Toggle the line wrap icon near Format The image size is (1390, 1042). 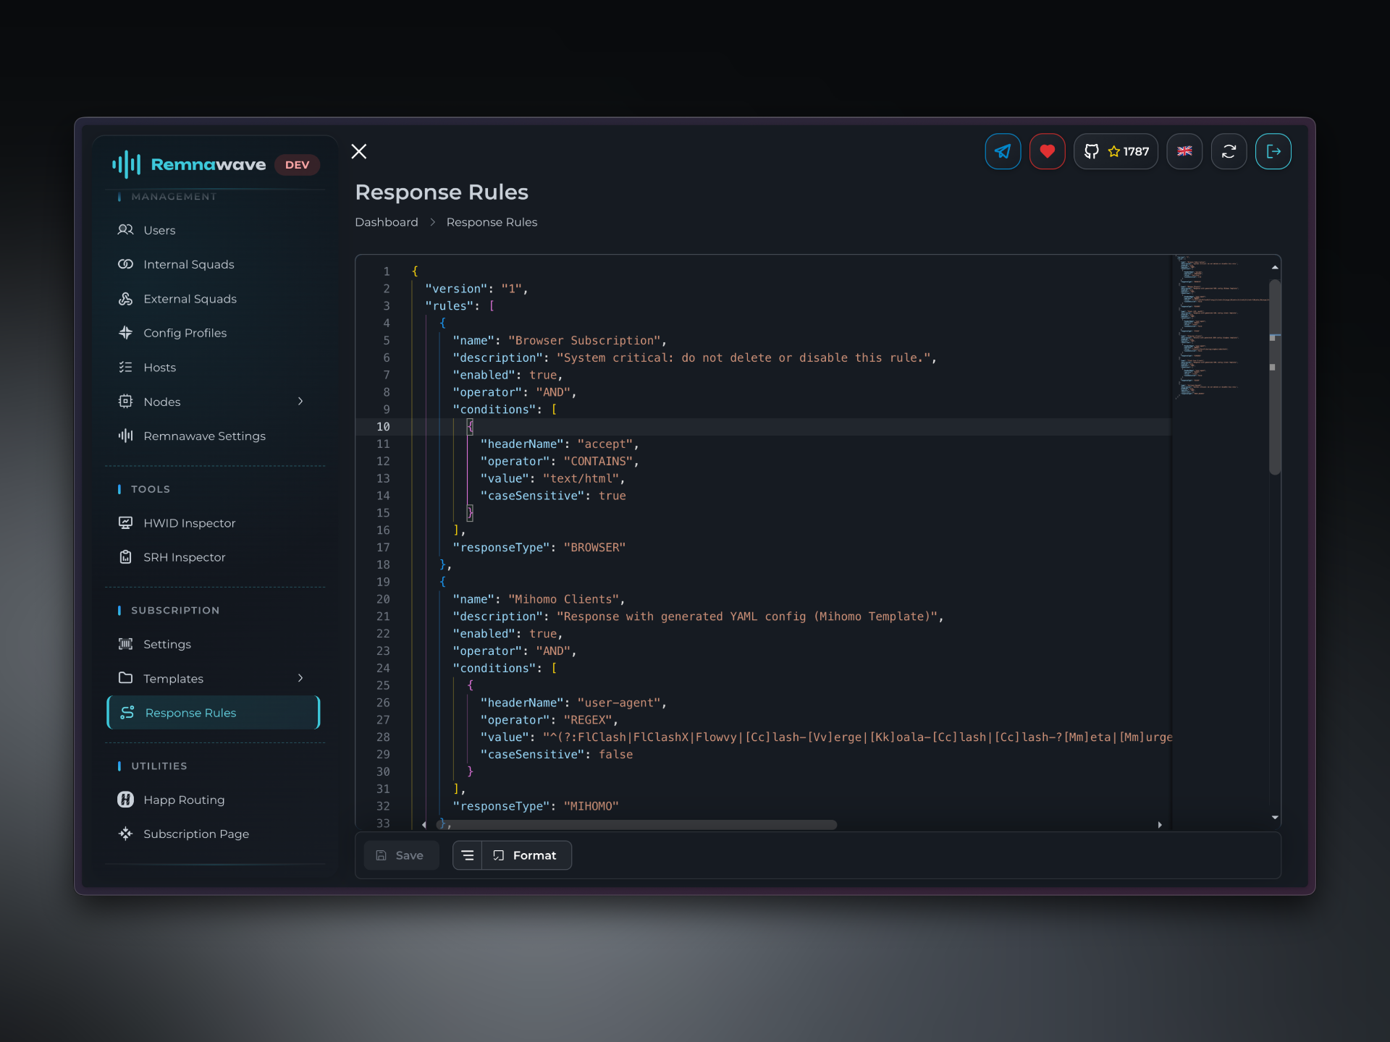(467, 855)
